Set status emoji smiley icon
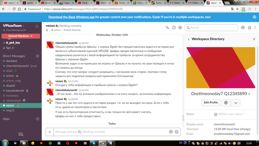This screenshot has height=146, width=259. (216, 114)
